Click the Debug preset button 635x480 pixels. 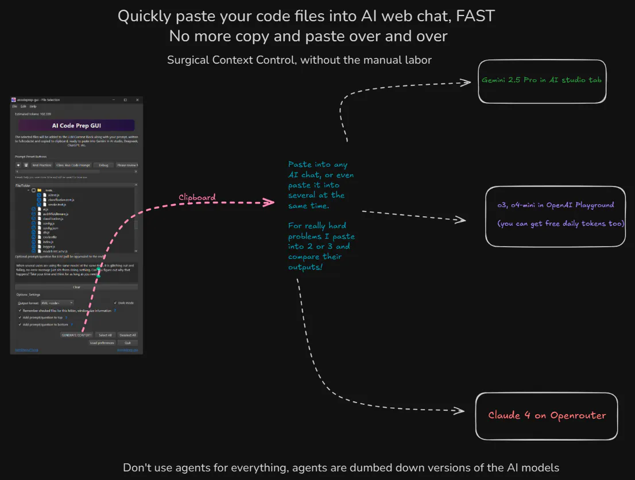(103, 165)
